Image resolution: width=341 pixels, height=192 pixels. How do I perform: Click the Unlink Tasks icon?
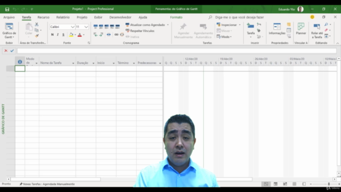122,35
